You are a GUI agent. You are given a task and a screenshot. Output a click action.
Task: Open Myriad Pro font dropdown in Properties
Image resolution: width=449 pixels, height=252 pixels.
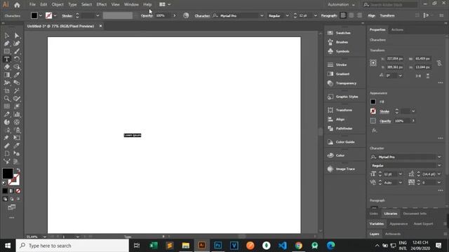(439, 157)
